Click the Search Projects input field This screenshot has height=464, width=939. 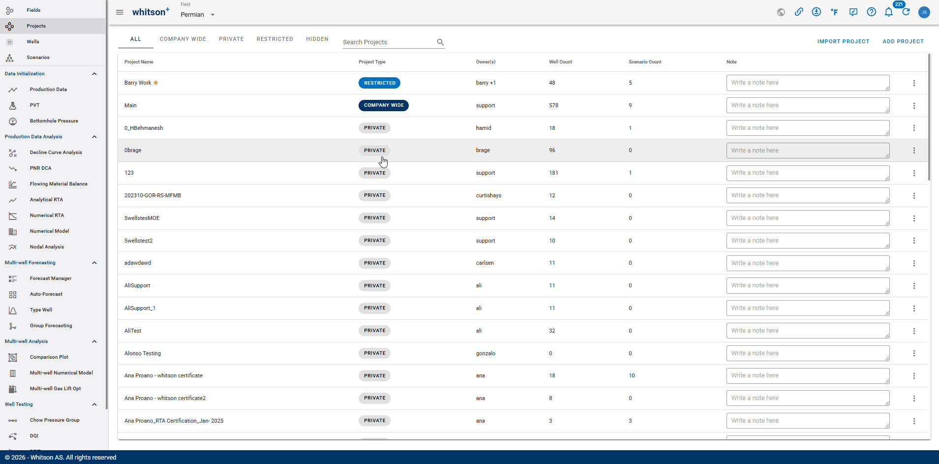point(389,42)
